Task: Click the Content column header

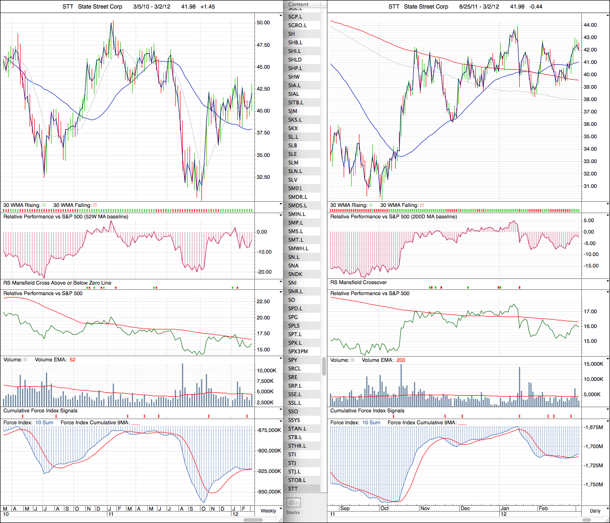Action: pyautogui.click(x=299, y=4)
